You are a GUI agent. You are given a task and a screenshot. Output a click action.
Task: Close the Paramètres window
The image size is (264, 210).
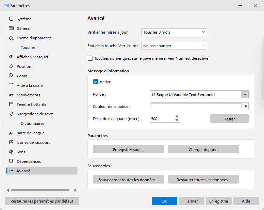[x=256, y=5]
